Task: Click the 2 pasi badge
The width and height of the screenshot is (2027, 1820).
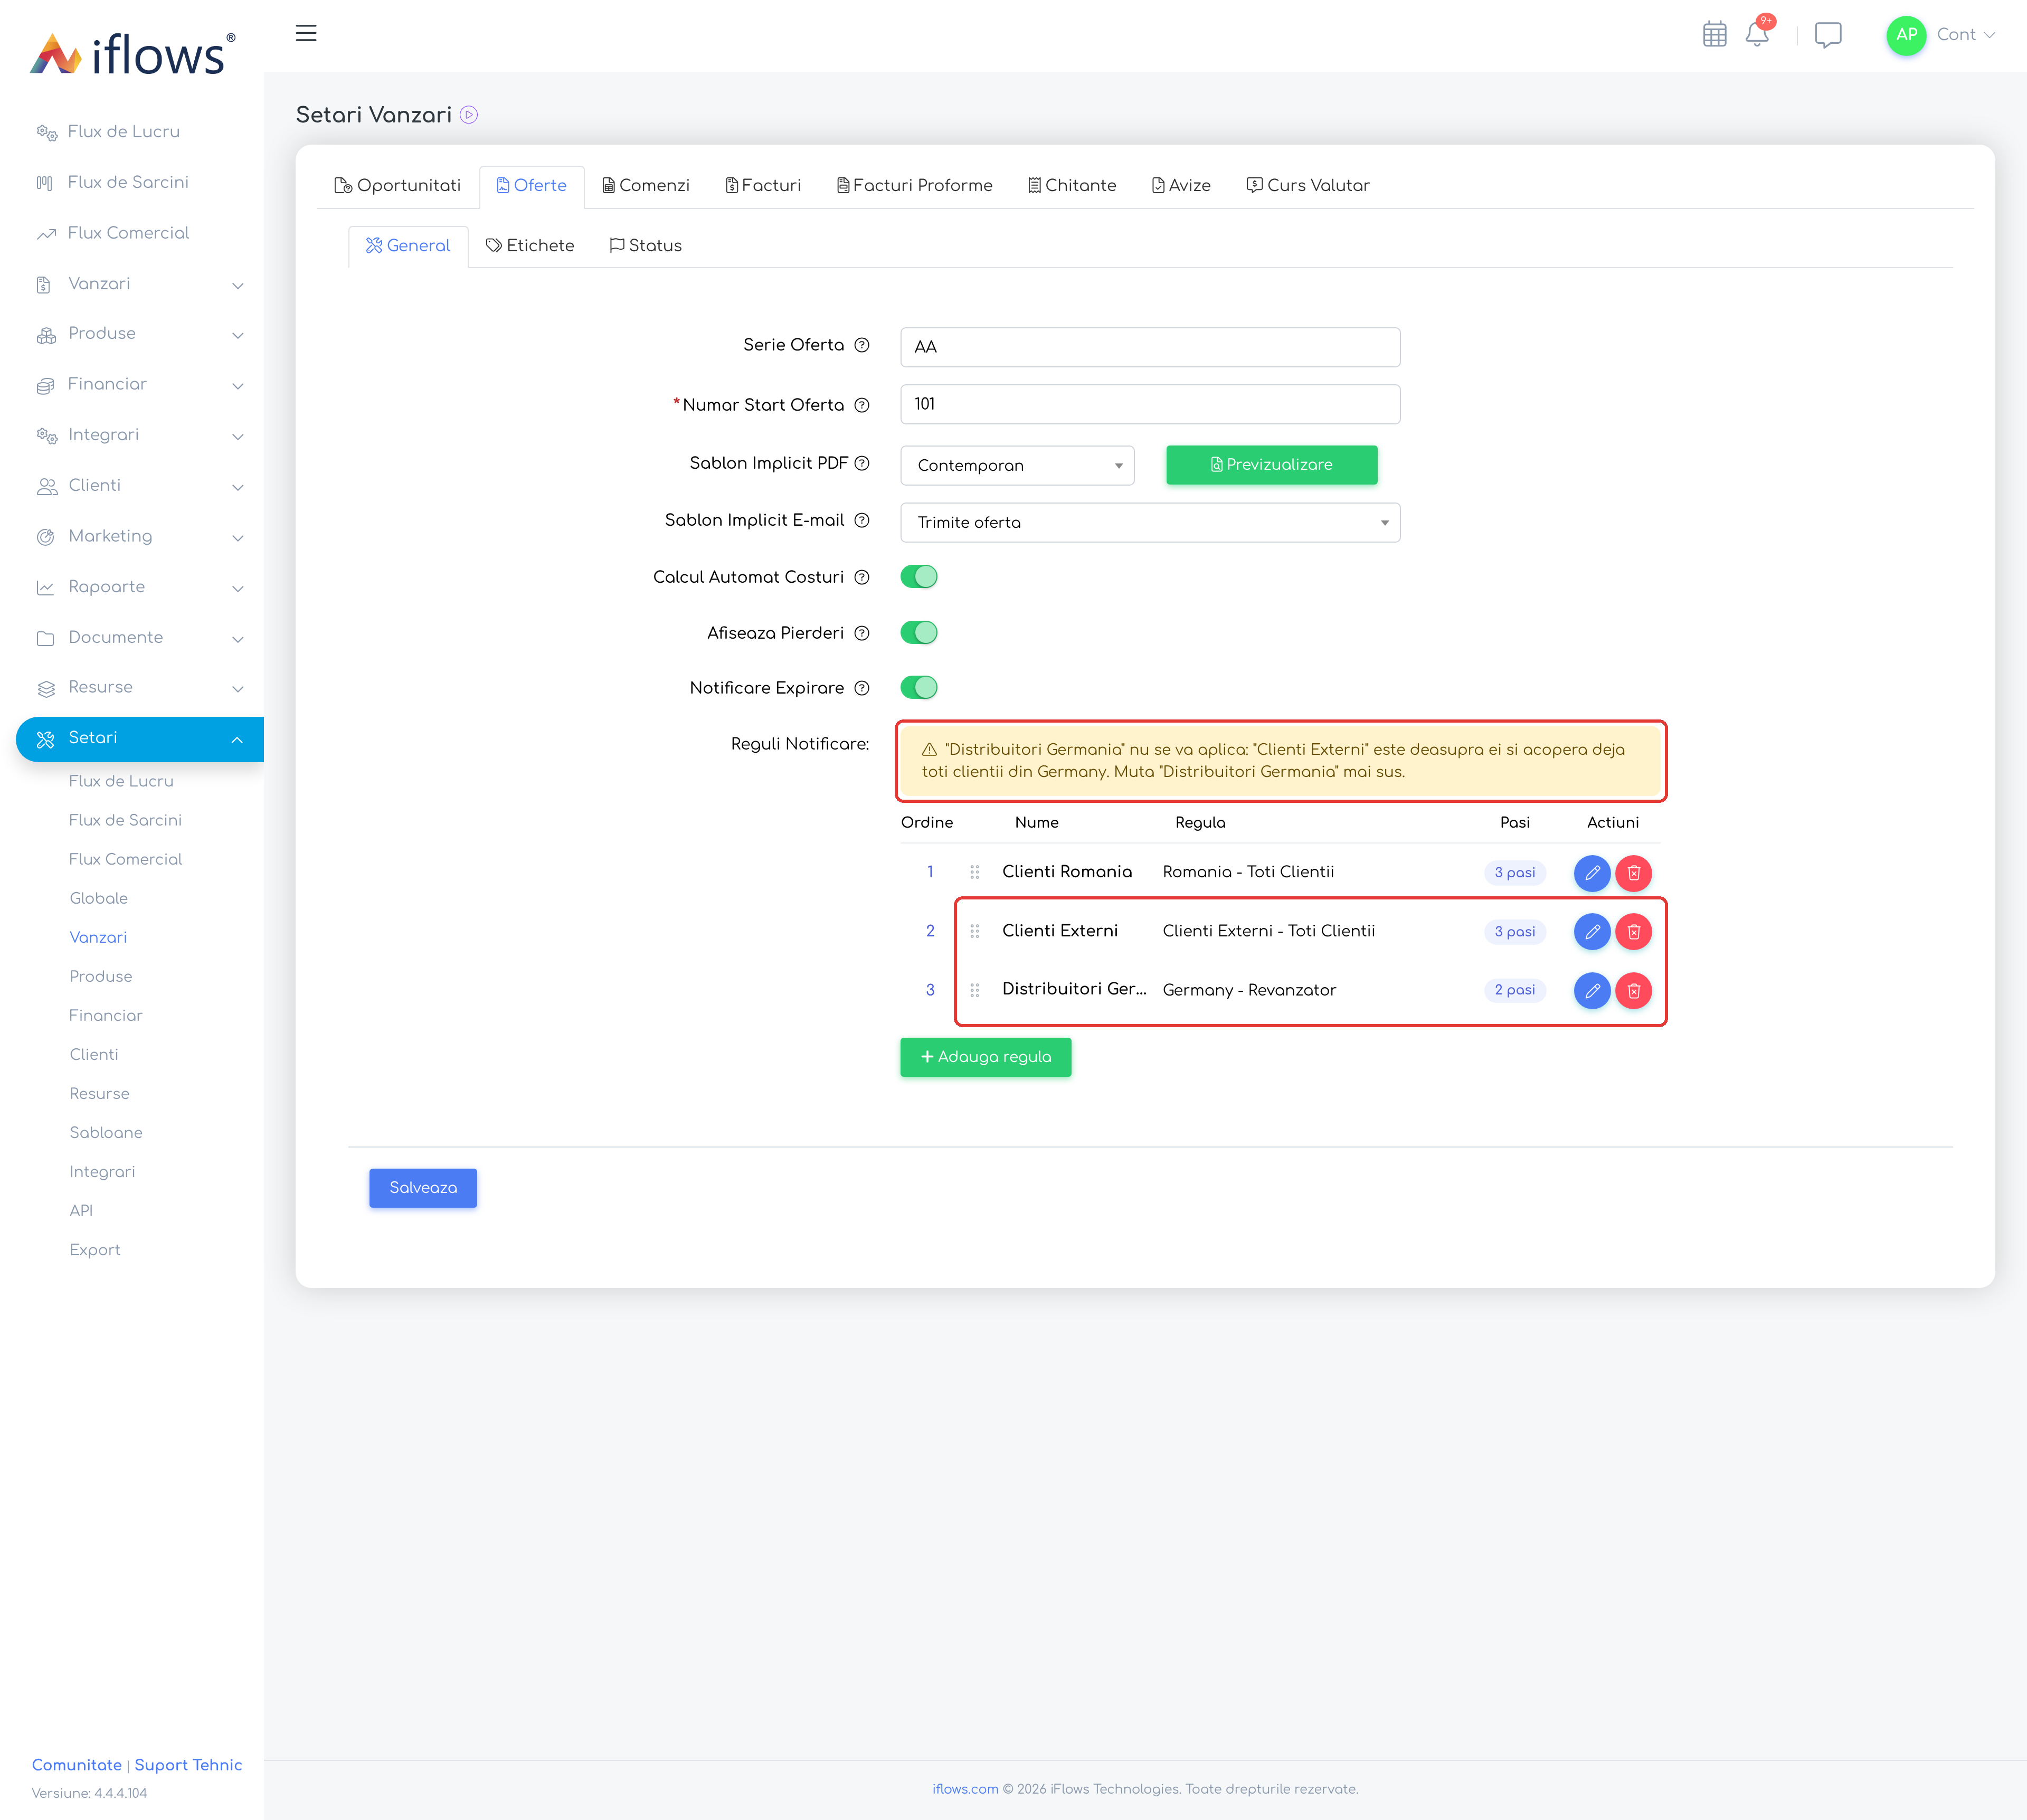Action: coord(1514,990)
